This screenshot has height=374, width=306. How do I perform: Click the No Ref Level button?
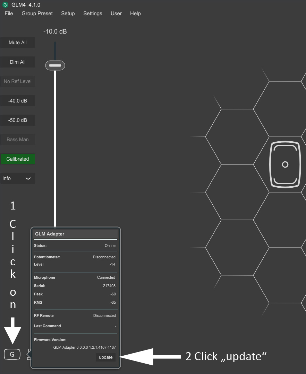point(18,81)
